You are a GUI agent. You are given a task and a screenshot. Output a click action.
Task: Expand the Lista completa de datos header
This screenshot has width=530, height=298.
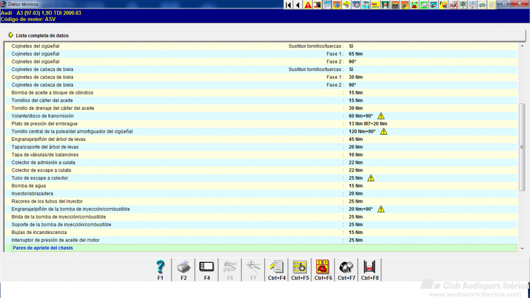tap(265, 35)
